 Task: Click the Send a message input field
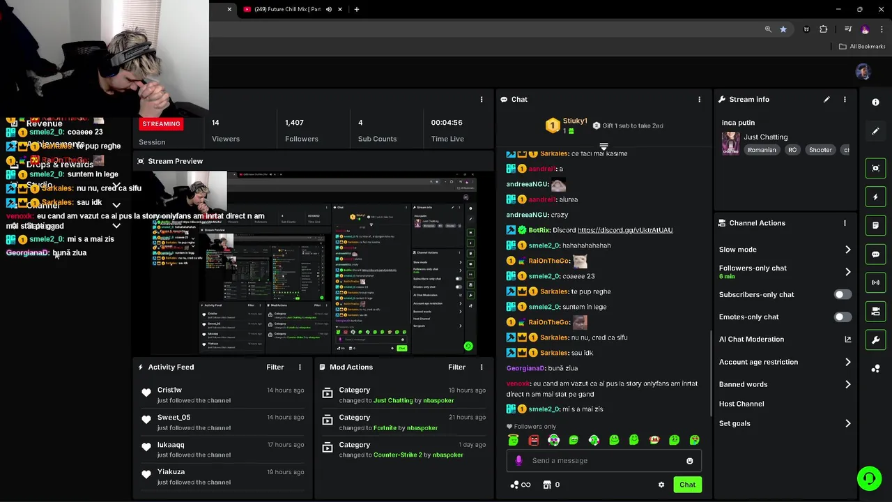603,461
